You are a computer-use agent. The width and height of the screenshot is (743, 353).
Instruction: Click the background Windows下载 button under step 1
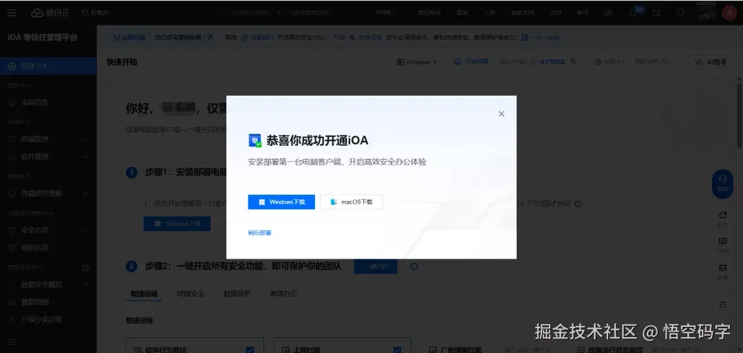[177, 224]
